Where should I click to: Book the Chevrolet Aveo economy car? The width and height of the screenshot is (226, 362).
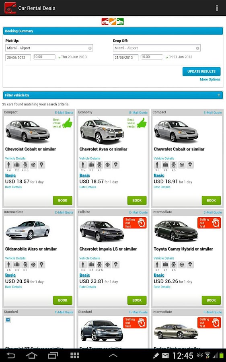[x=137, y=200]
